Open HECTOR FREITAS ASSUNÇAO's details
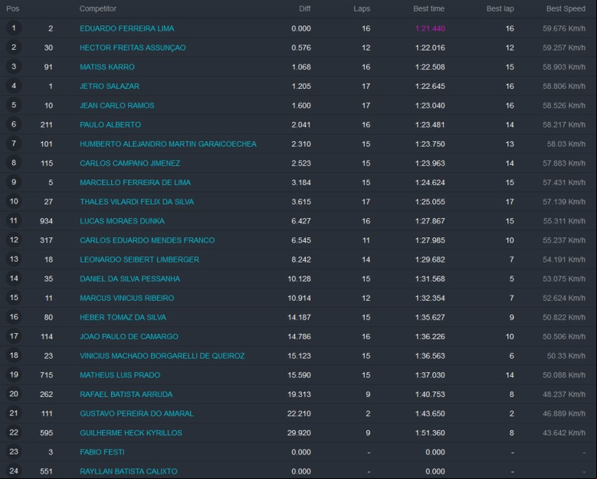The height and width of the screenshot is (479, 597). (133, 48)
